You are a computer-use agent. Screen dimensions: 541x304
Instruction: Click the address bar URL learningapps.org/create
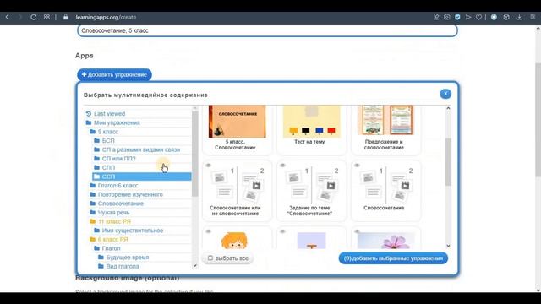pos(106,17)
